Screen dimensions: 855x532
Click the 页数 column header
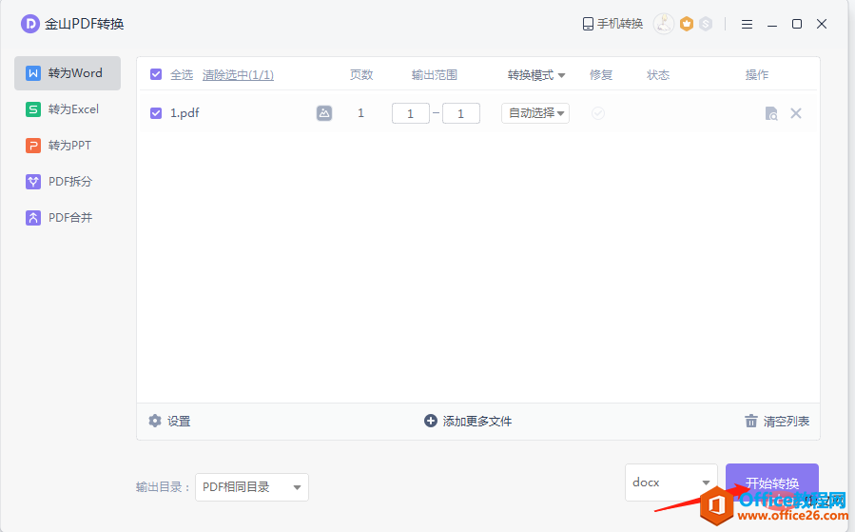pos(361,75)
